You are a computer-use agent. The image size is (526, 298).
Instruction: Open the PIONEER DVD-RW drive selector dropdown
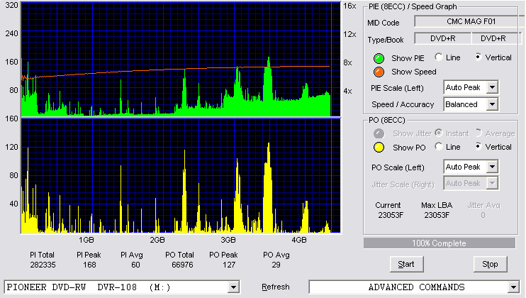233,287
